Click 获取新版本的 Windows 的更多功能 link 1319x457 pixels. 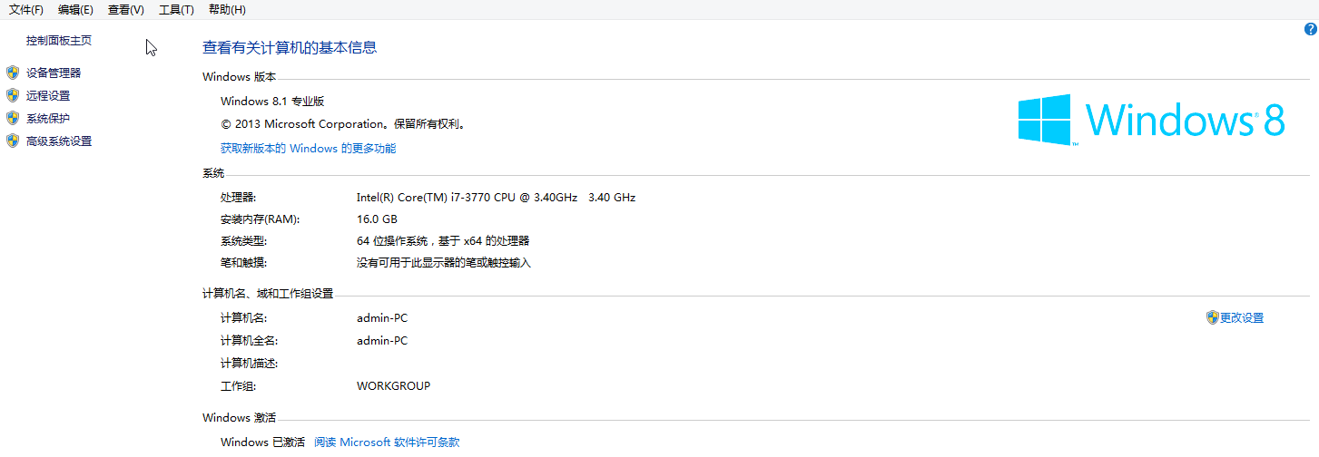click(x=309, y=148)
